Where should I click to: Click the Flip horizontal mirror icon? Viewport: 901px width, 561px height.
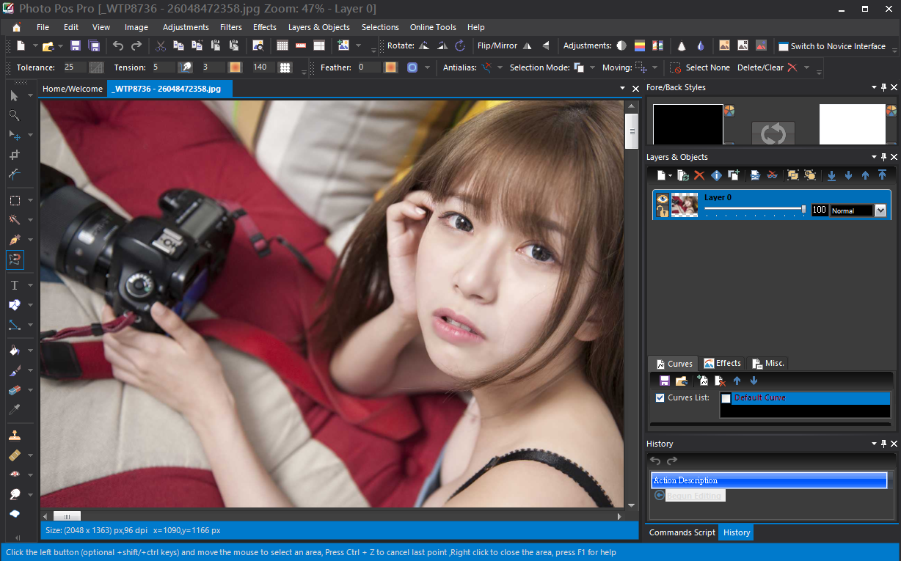[x=527, y=45]
